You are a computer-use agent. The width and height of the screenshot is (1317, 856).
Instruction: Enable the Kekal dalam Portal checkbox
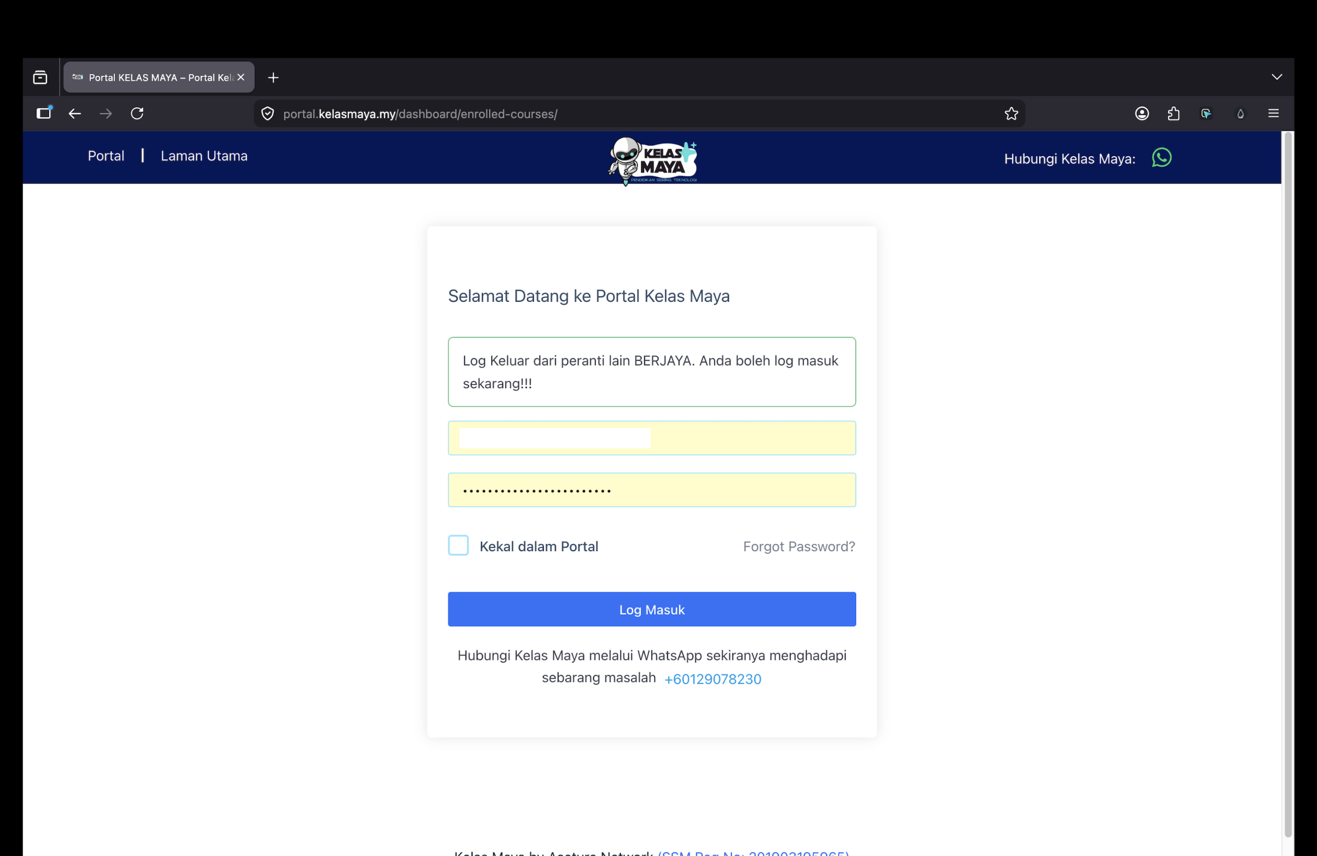(458, 546)
